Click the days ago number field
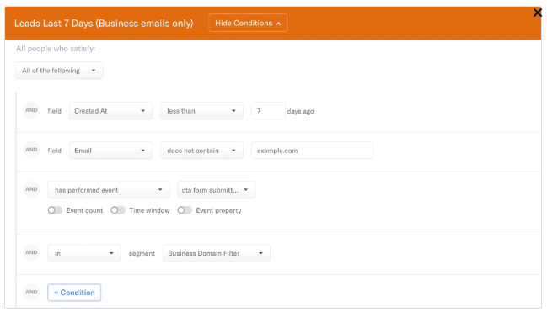 point(267,111)
